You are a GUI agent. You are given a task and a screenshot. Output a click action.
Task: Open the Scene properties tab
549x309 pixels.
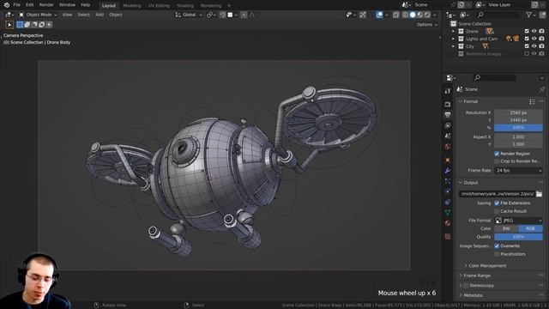point(448,136)
